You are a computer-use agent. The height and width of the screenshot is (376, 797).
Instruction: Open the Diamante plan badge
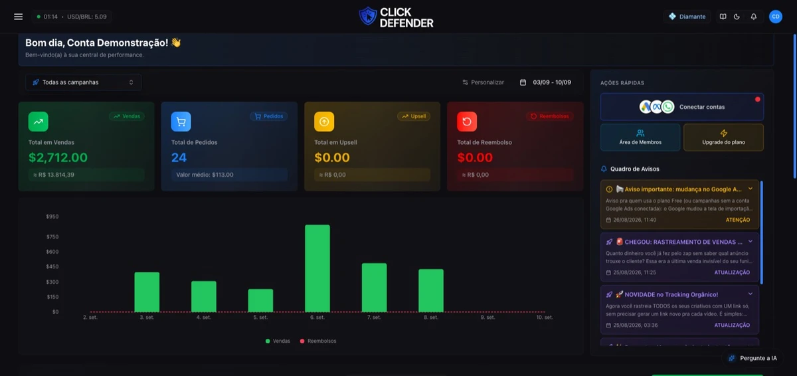click(x=687, y=17)
